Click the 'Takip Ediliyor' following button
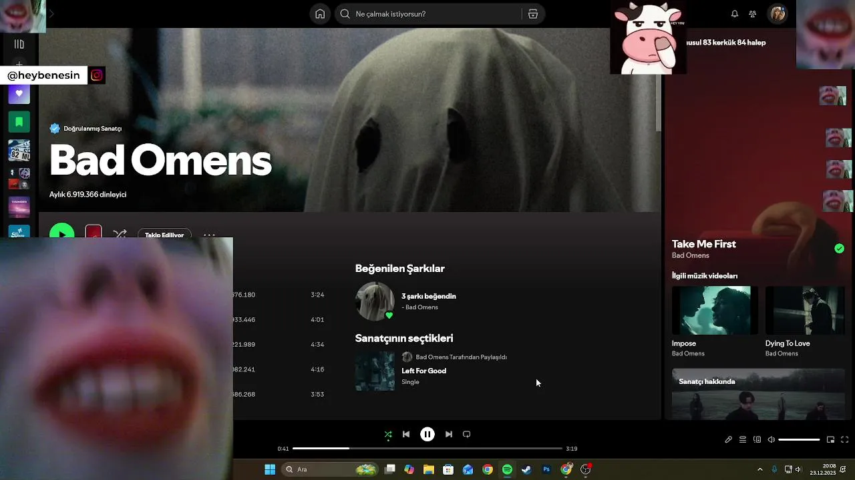Screen dimensions: 855x480 [164, 234]
